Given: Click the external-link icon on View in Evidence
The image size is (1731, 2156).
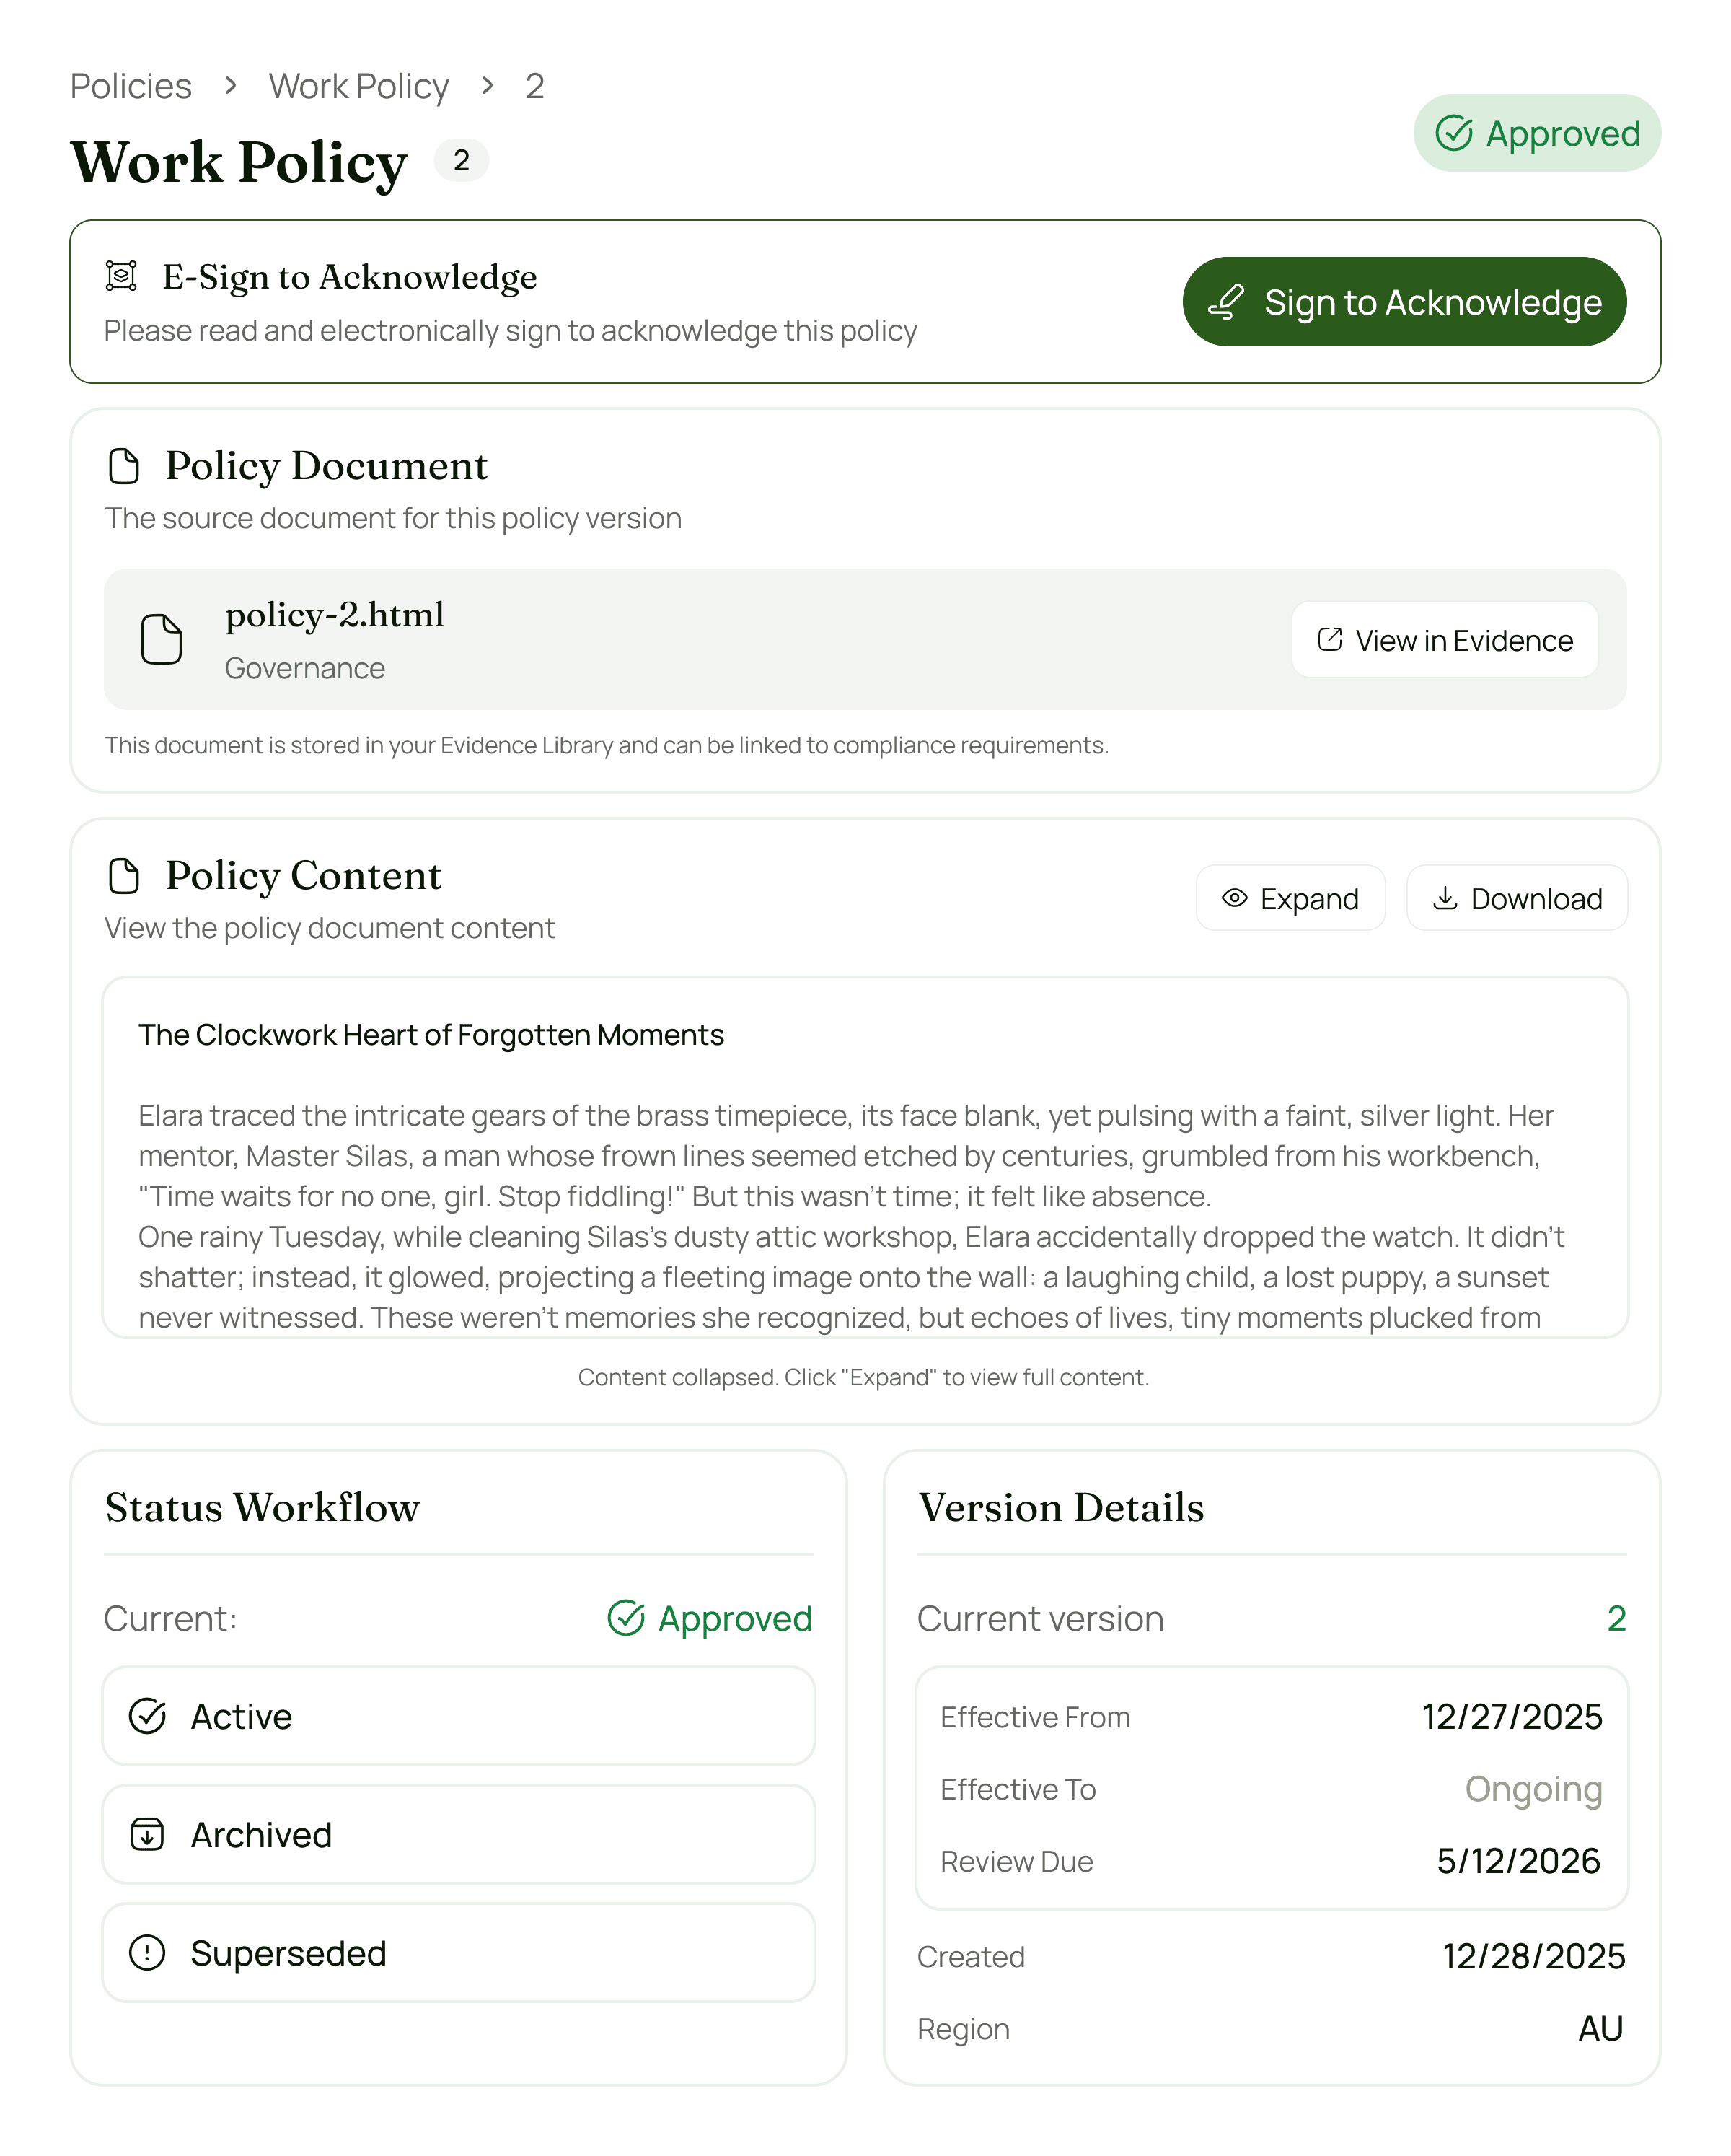Looking at the screenshot, I should click(x=1329, y=640).
